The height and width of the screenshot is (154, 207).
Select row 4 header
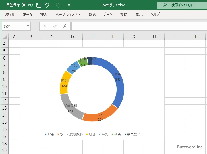[4, 44]
